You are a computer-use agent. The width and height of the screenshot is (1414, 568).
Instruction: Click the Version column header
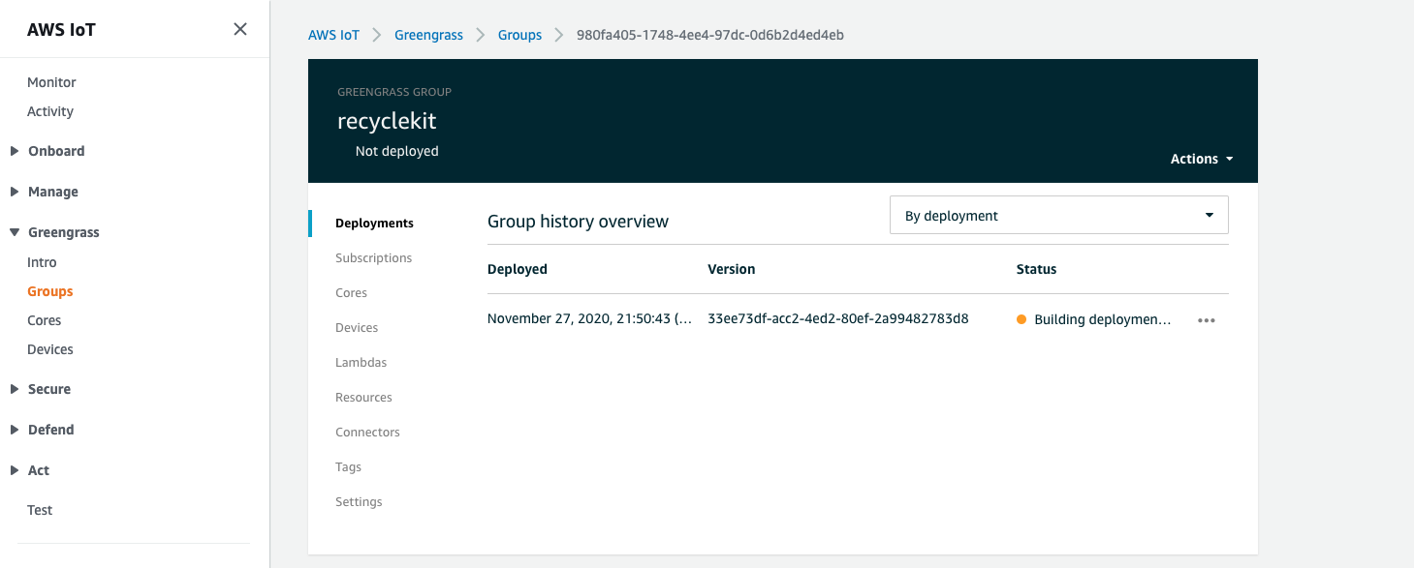[732, 269]
